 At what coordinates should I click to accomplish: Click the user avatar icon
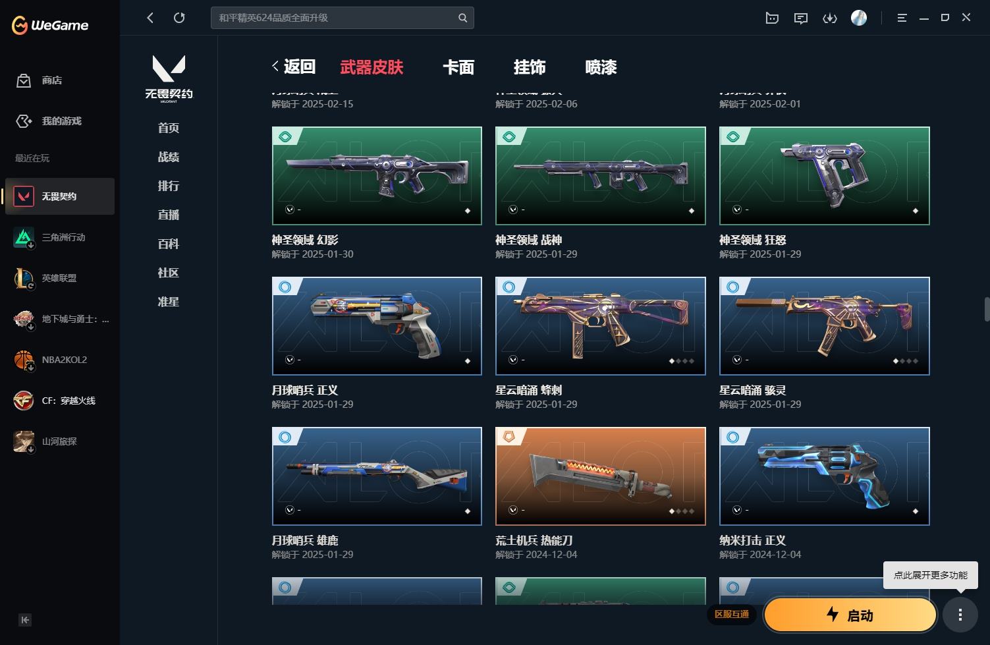859,18
